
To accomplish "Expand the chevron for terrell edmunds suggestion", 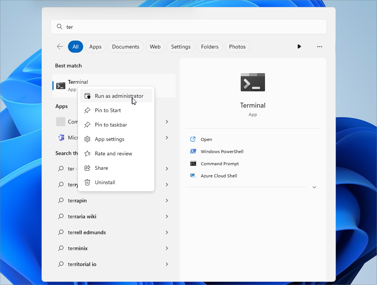I will tap(167, 232).
